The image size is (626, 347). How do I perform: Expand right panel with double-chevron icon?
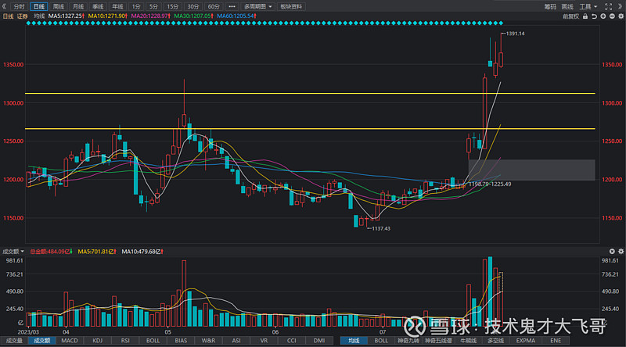[x=621, y=6]
